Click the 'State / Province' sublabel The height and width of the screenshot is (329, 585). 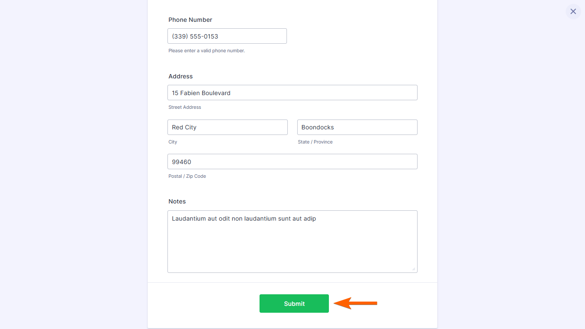click(315, 142)
